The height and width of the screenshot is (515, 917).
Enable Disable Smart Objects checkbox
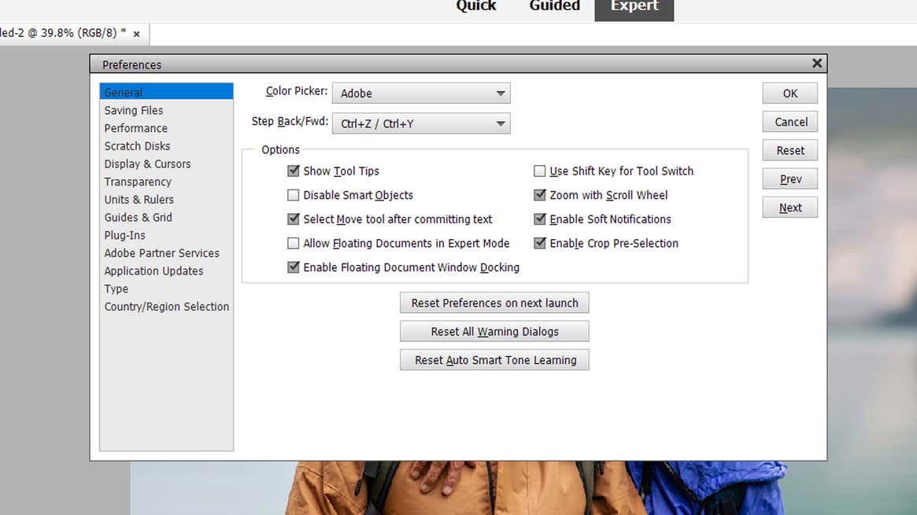[294, 195]
